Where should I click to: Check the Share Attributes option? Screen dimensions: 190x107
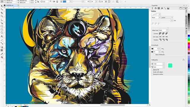coord(154,55)
